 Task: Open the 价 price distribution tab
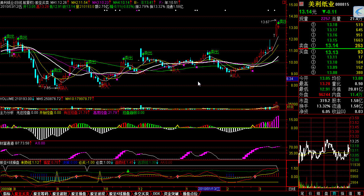[x=310, y=194]
